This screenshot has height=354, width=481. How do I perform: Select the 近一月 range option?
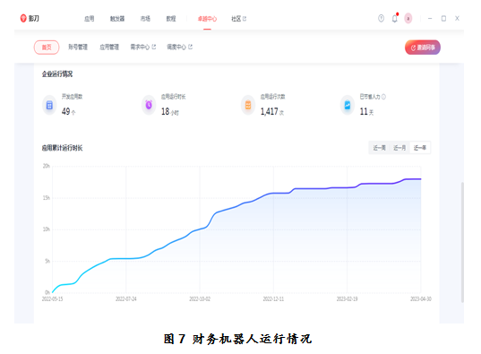(x=399, y=148)
